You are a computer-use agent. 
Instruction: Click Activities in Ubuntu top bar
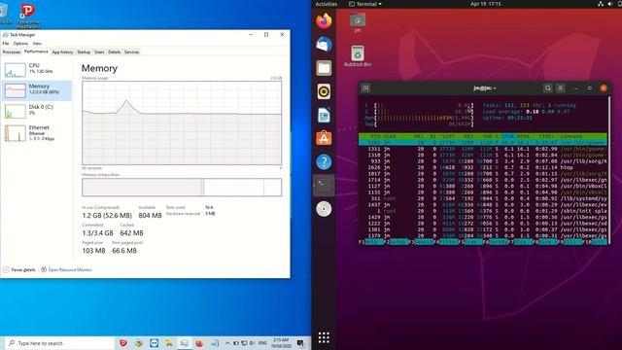(327, 4)
